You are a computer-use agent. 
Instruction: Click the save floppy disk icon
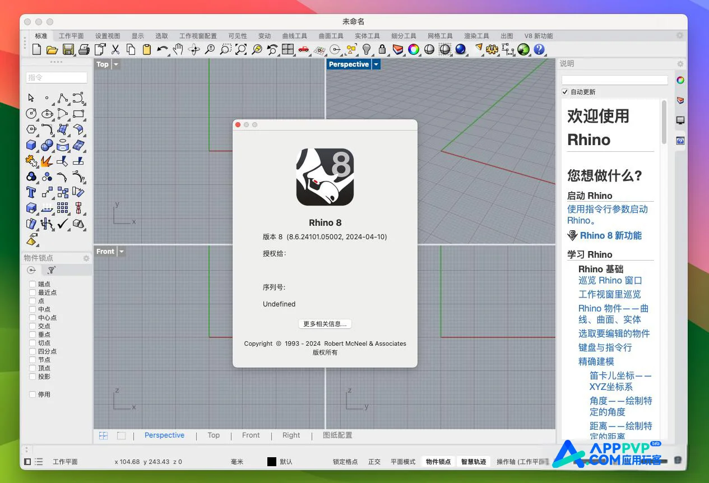(68, 49)
